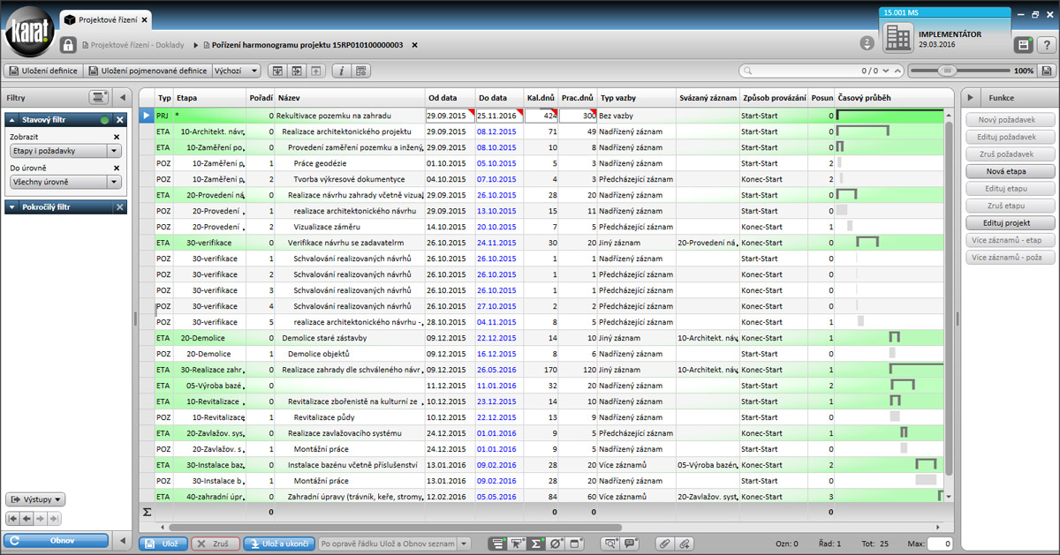
Task: Click the save icon next to 100% zoom
Action: pos(1046,71)
